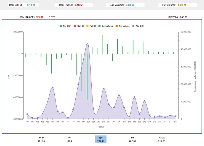This screenshot has width=204, height=146.
Task: Click the 200 strike tick label
Action: pos(88,122)
